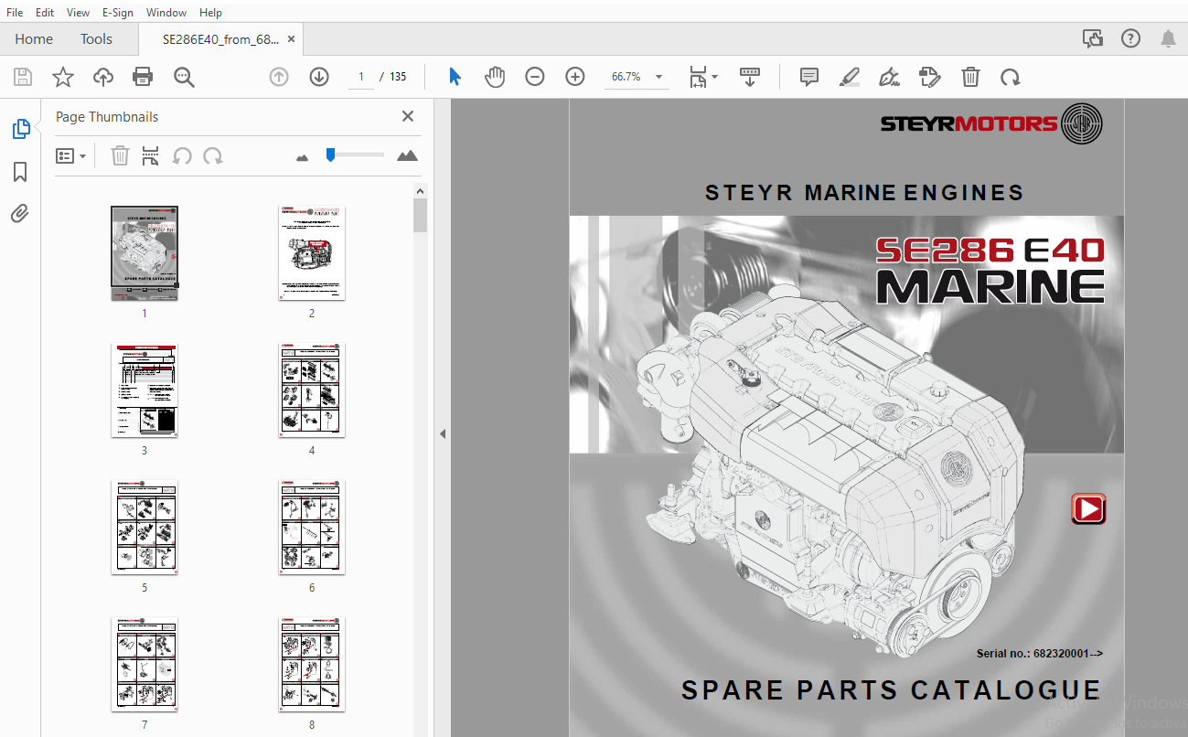The image size is (1188, 737).
Task: Rotate thumbnails clockwise
Action: (x=213, y=156)
